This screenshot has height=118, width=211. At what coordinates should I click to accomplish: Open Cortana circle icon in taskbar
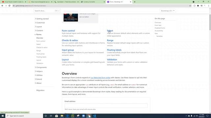(45, 116)
